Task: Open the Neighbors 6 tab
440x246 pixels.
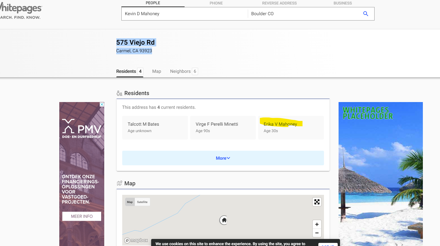Action: (184, 71)
